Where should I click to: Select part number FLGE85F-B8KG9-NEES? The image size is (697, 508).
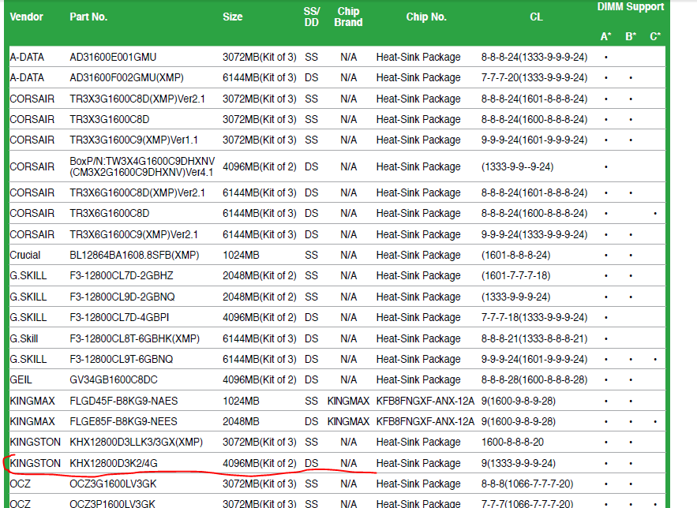click(x=124, y=421)
